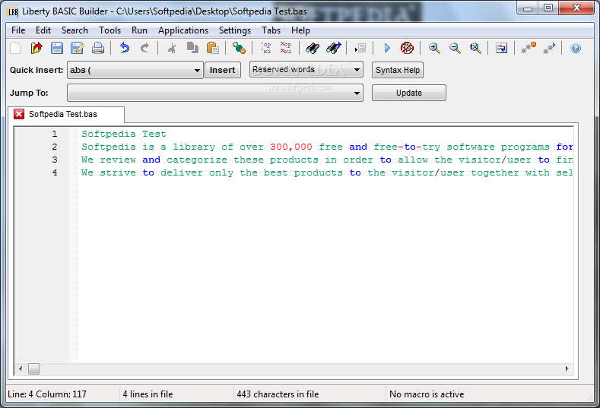The height and width of the screenshot is (408, 600).
Task: Zoom out with the minus magnifier icon
Action: 455,48
